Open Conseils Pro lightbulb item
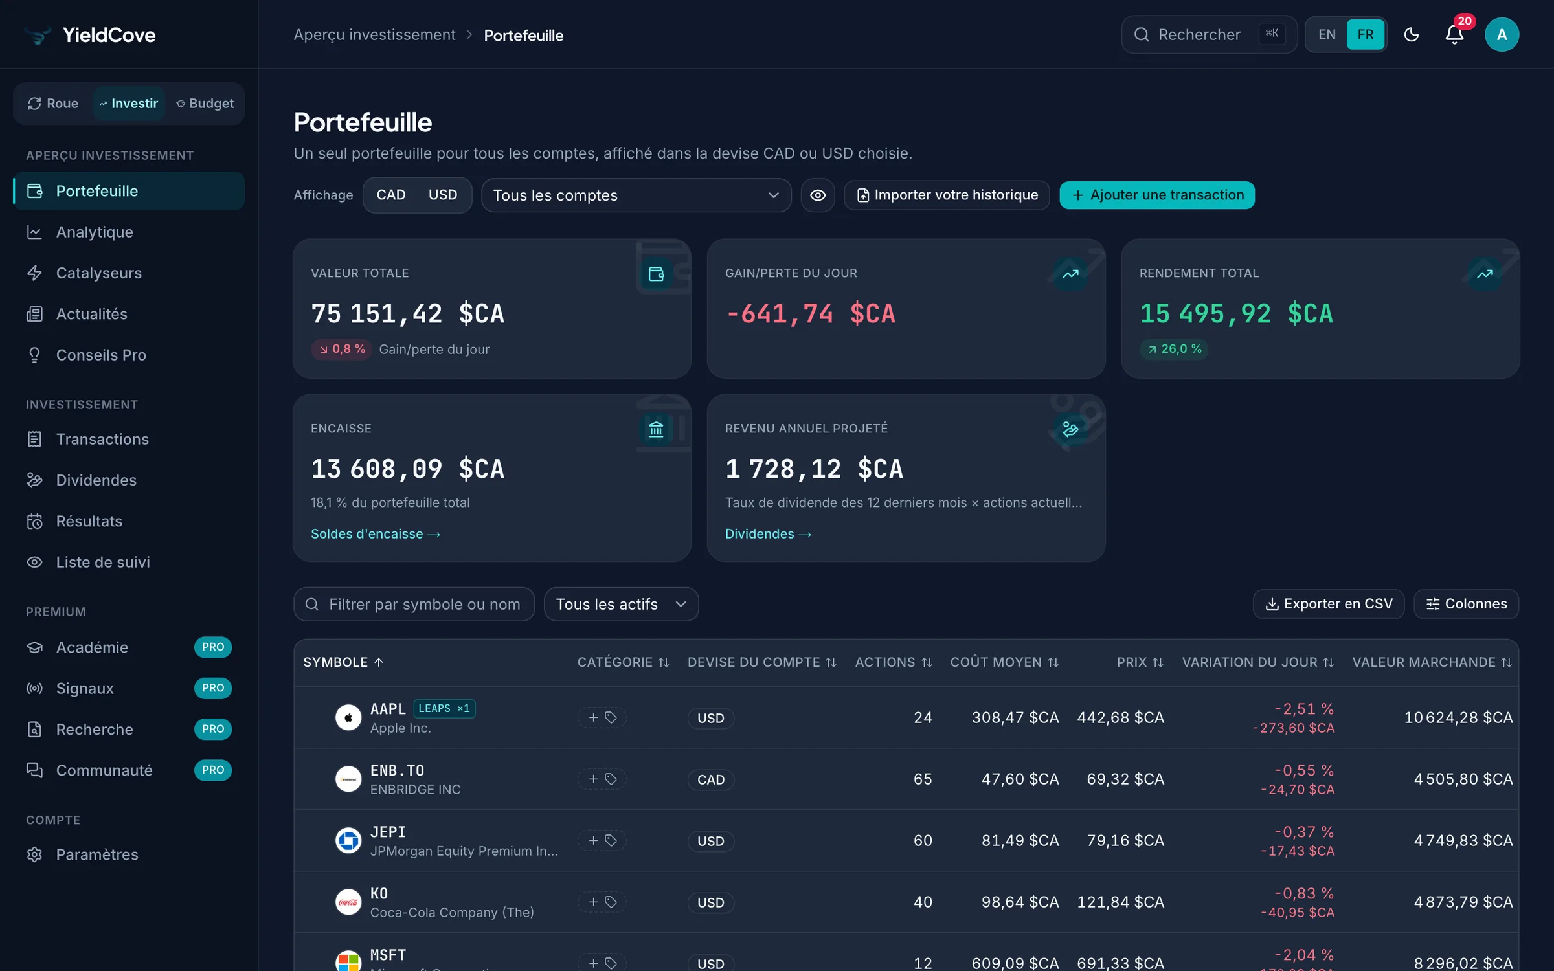 pyautogui.click(x=129, y=355)
